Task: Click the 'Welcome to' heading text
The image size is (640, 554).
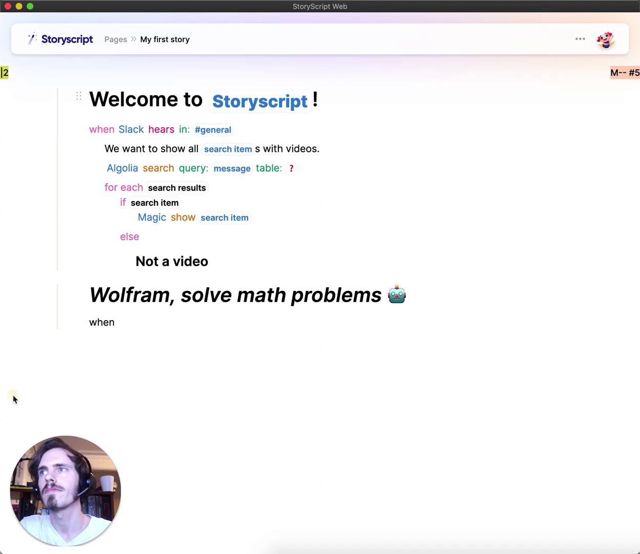Action: (146, 100)
